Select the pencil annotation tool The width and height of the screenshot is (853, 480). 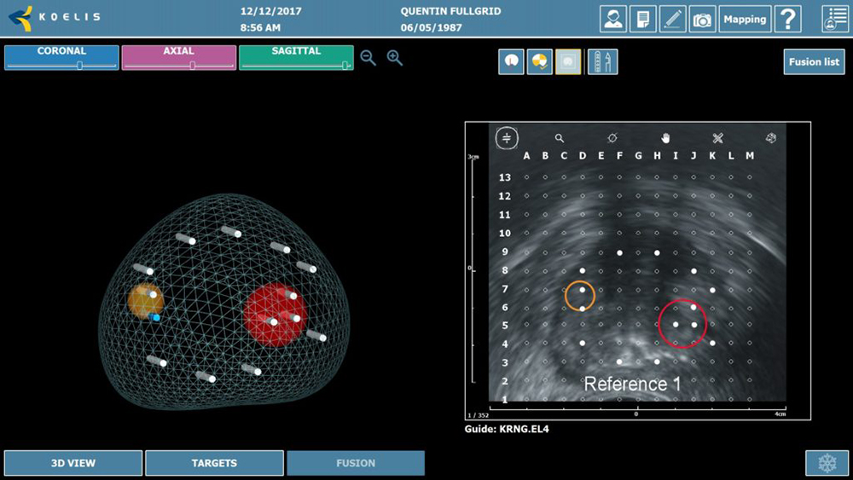tap(672, 19)
